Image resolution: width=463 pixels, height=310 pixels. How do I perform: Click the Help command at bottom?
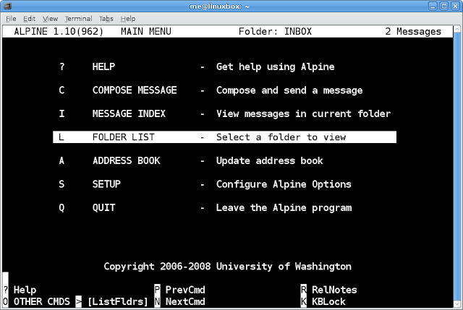25,290
